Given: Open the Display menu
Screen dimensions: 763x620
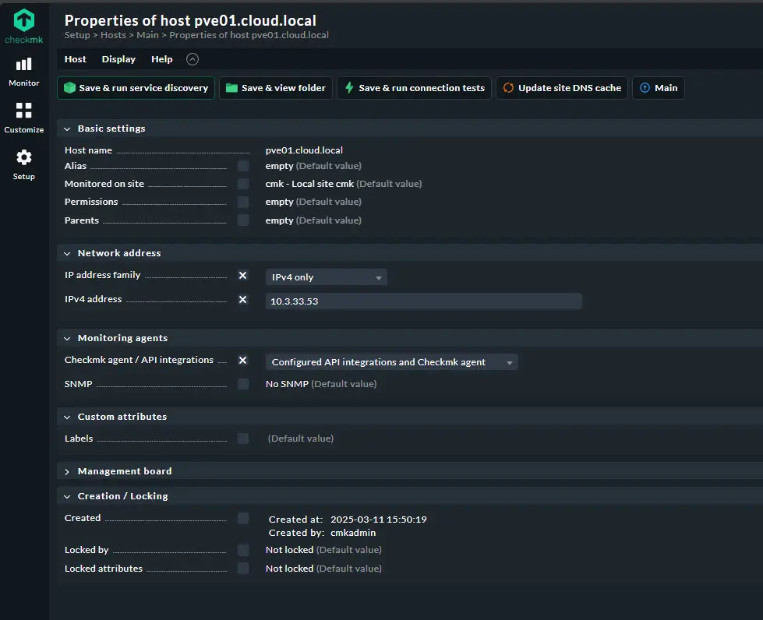Looking at the screenshot, I should pos(118,59).
